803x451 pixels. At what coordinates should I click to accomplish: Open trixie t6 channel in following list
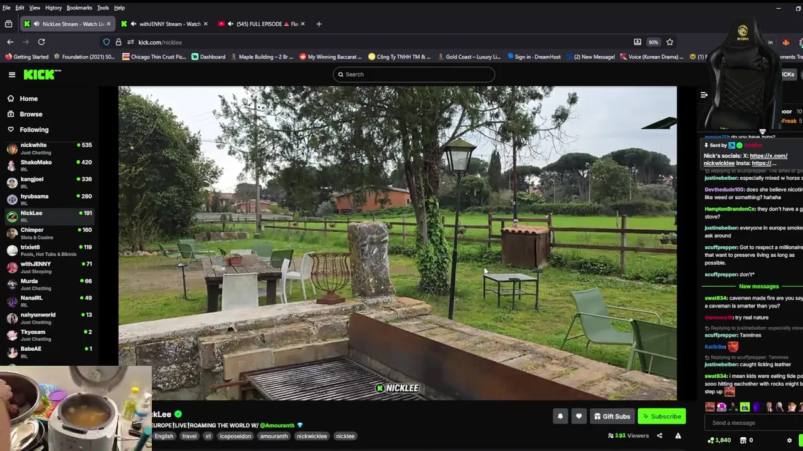point(49,250)
